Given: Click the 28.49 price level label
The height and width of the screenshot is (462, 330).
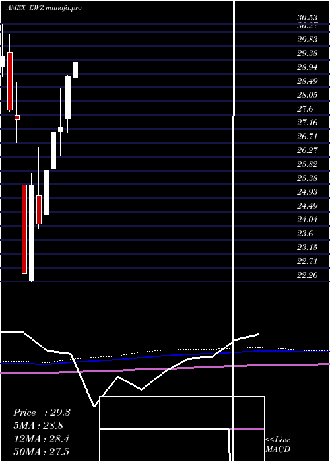Looking at the screenshot, I should coord(307,81).
